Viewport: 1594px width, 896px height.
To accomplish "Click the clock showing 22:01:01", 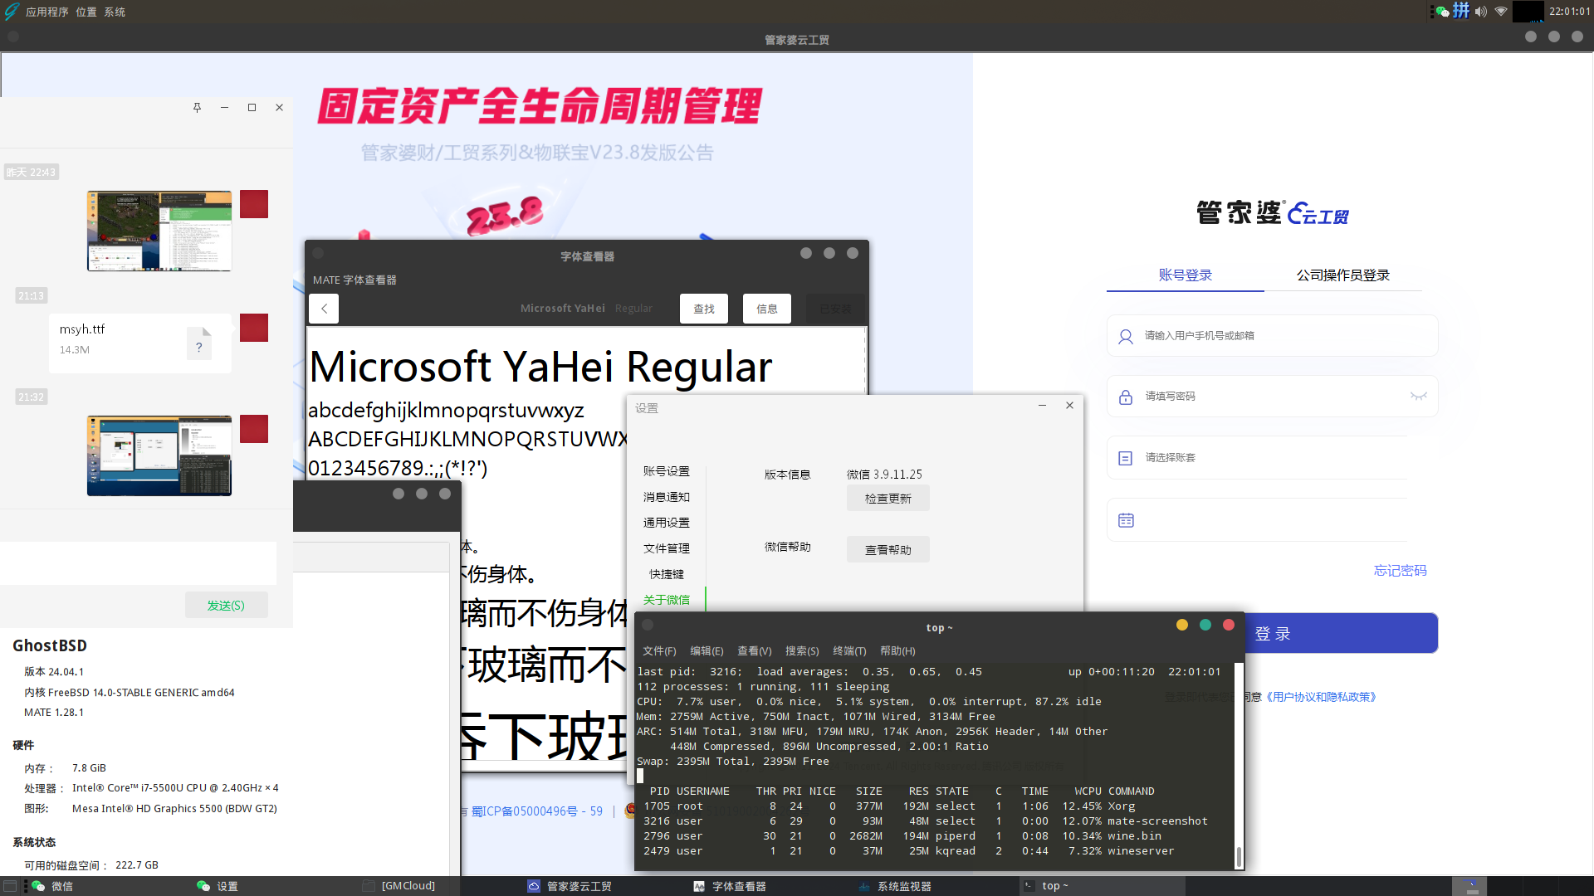I will 1569,12.
